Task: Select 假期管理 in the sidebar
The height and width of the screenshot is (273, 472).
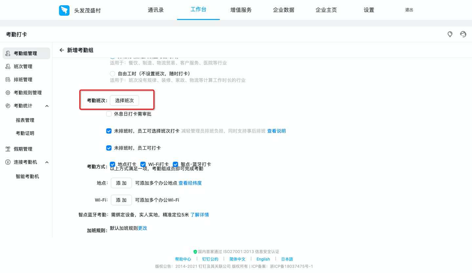Action: pyautogui.click(x=23, y=149)
